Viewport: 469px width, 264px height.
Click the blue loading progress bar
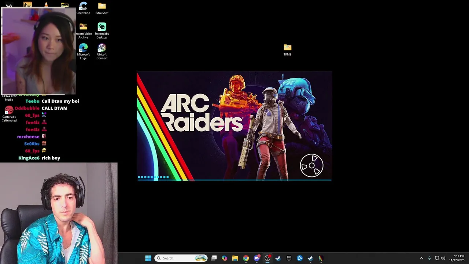[234, 179]
